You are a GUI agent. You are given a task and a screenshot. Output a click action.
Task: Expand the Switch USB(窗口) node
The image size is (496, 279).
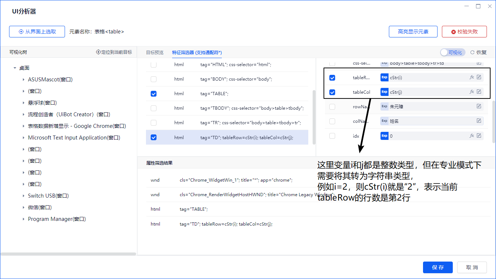tap(24, 196)
